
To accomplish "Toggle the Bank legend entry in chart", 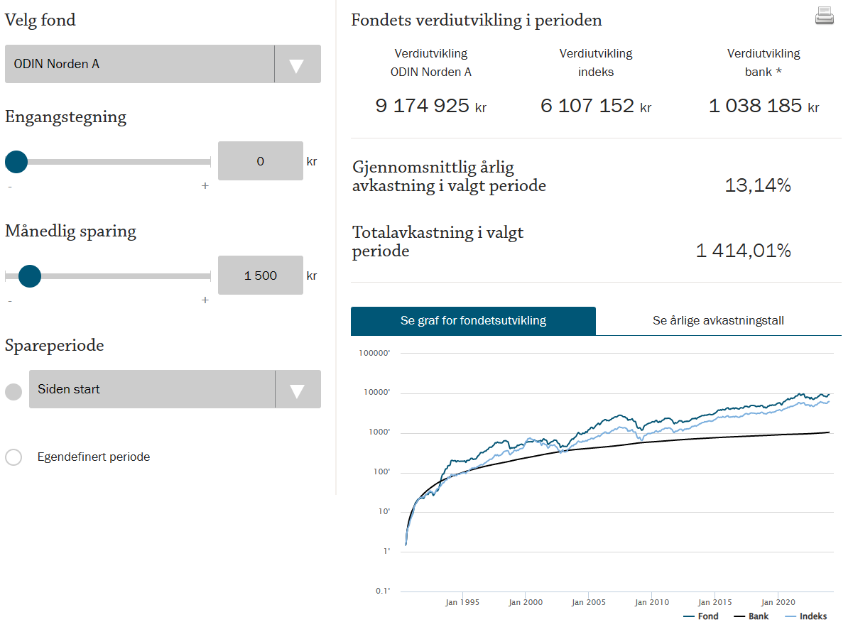I will click(751, 616).
